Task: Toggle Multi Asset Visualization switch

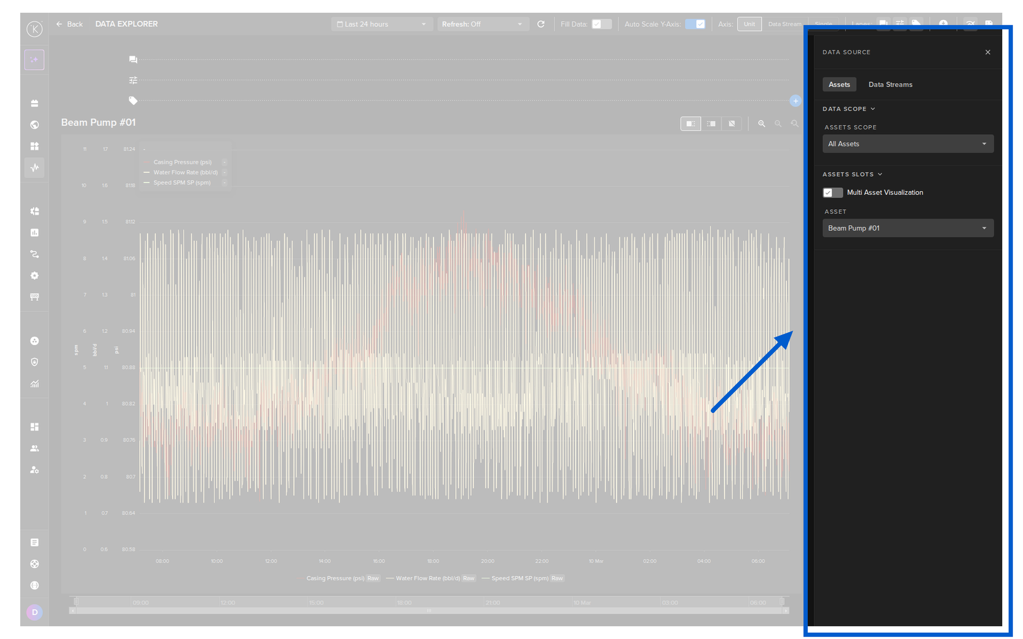Action: tap(832, 193)
